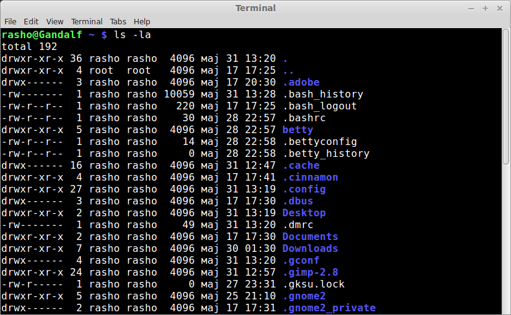
Task: Click the .bash_logout file name
Action: pyautogui.click(x=320, y=106)
